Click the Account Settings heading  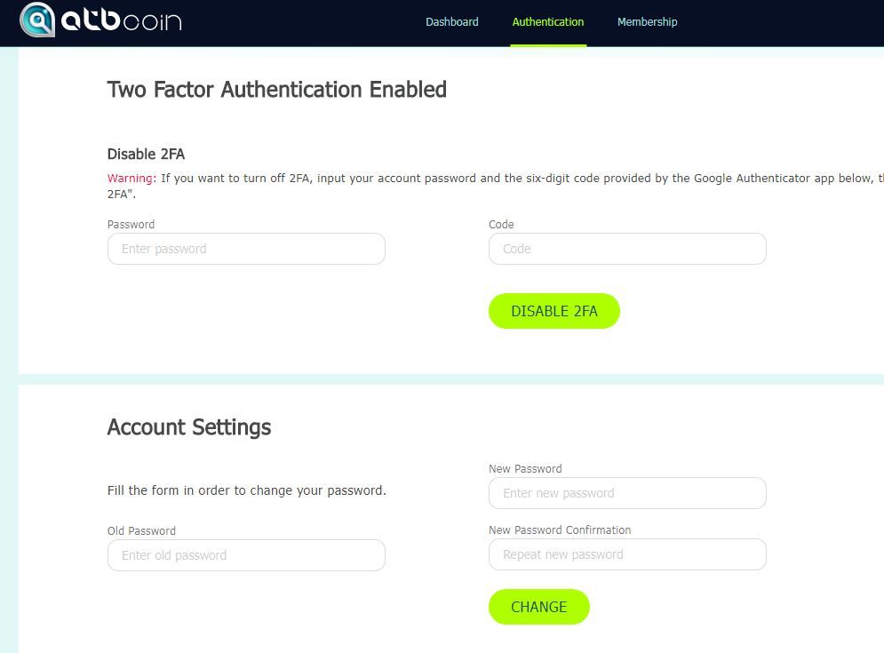[189, 427]
